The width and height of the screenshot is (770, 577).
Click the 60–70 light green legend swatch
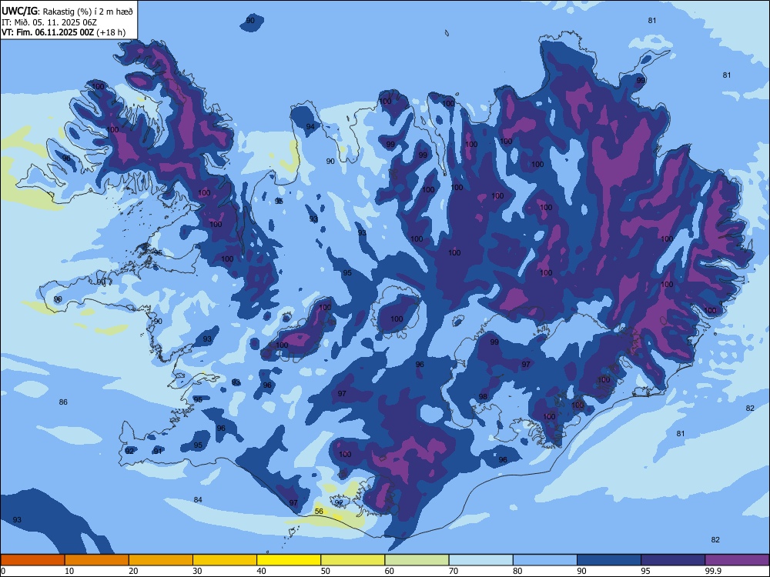[x=417, y=560]
